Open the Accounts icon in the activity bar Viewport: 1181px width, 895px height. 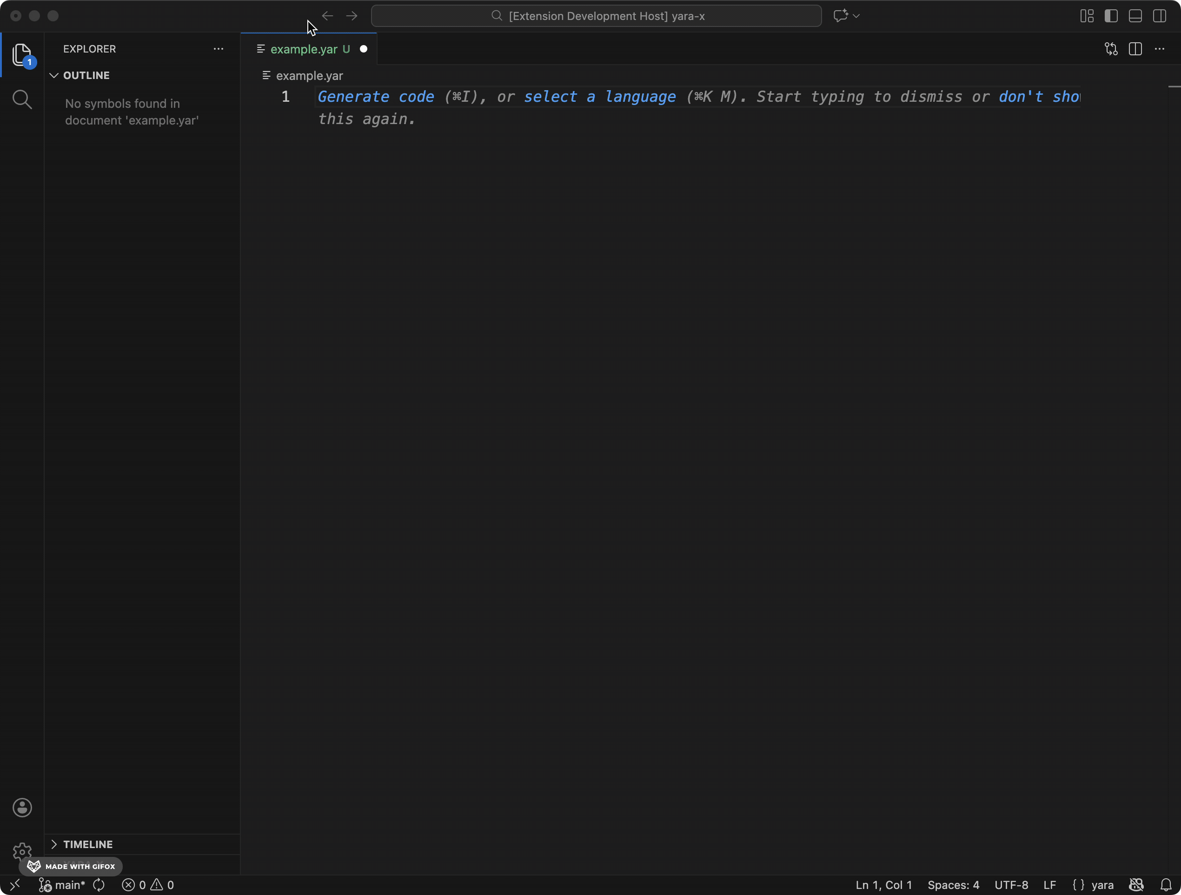click(x=22, y=808)
